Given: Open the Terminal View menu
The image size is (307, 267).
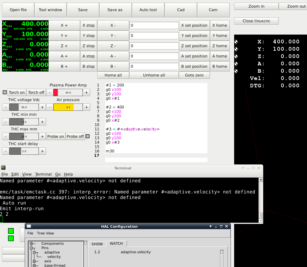Looking at the screenshot, I should pos(27,174).
